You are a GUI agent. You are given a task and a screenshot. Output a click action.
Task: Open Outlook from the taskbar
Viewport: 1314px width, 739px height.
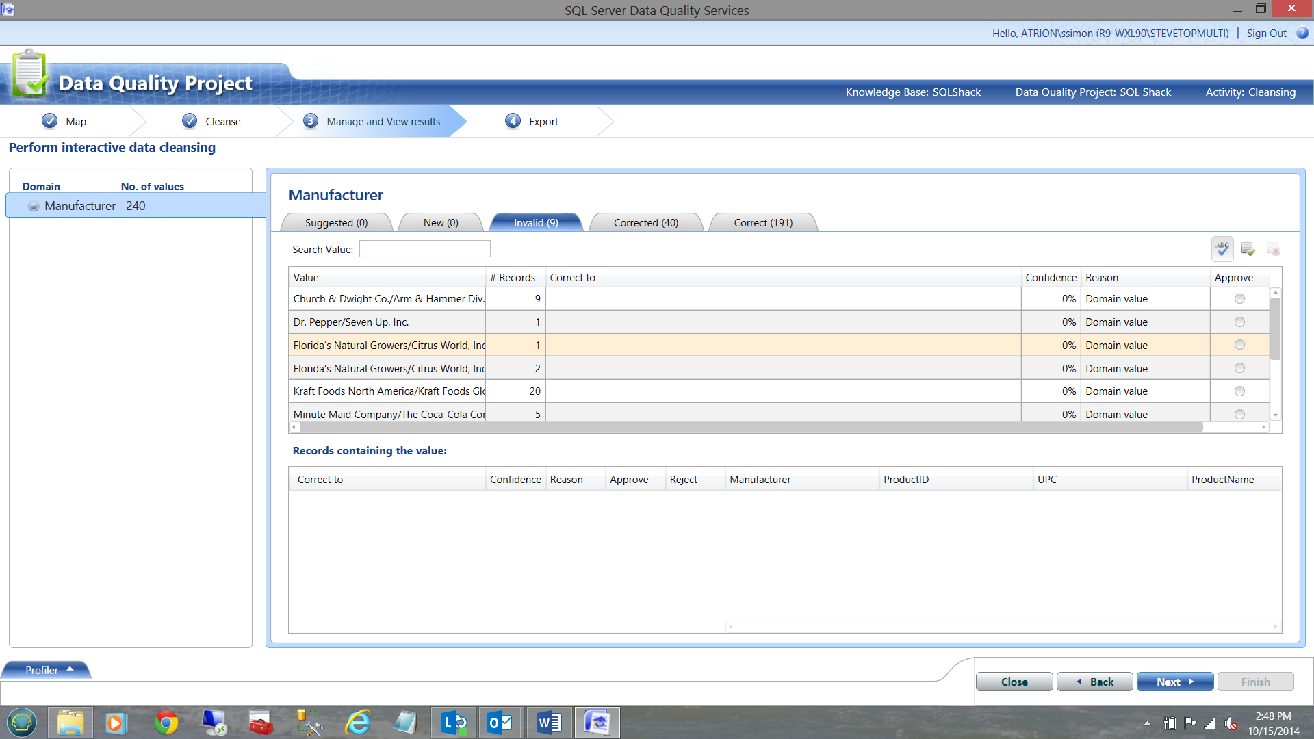click(x=500, y=723)
